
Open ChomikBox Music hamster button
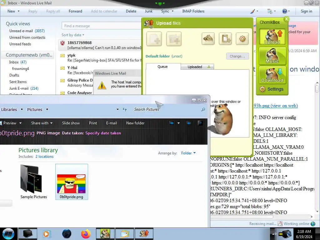coord(272,56)
